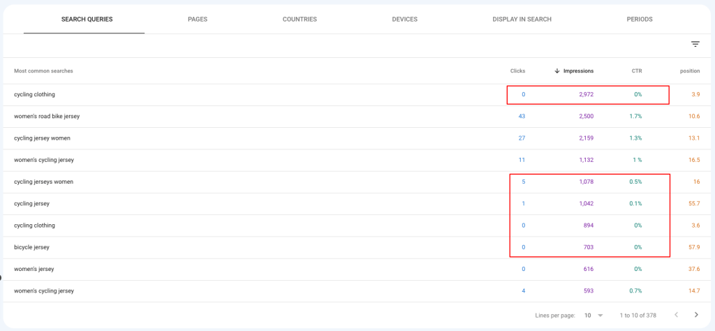Click the 2,500 impressions value
The width and height of the screenshot is (715, 331).
click(x=586, y=116)
